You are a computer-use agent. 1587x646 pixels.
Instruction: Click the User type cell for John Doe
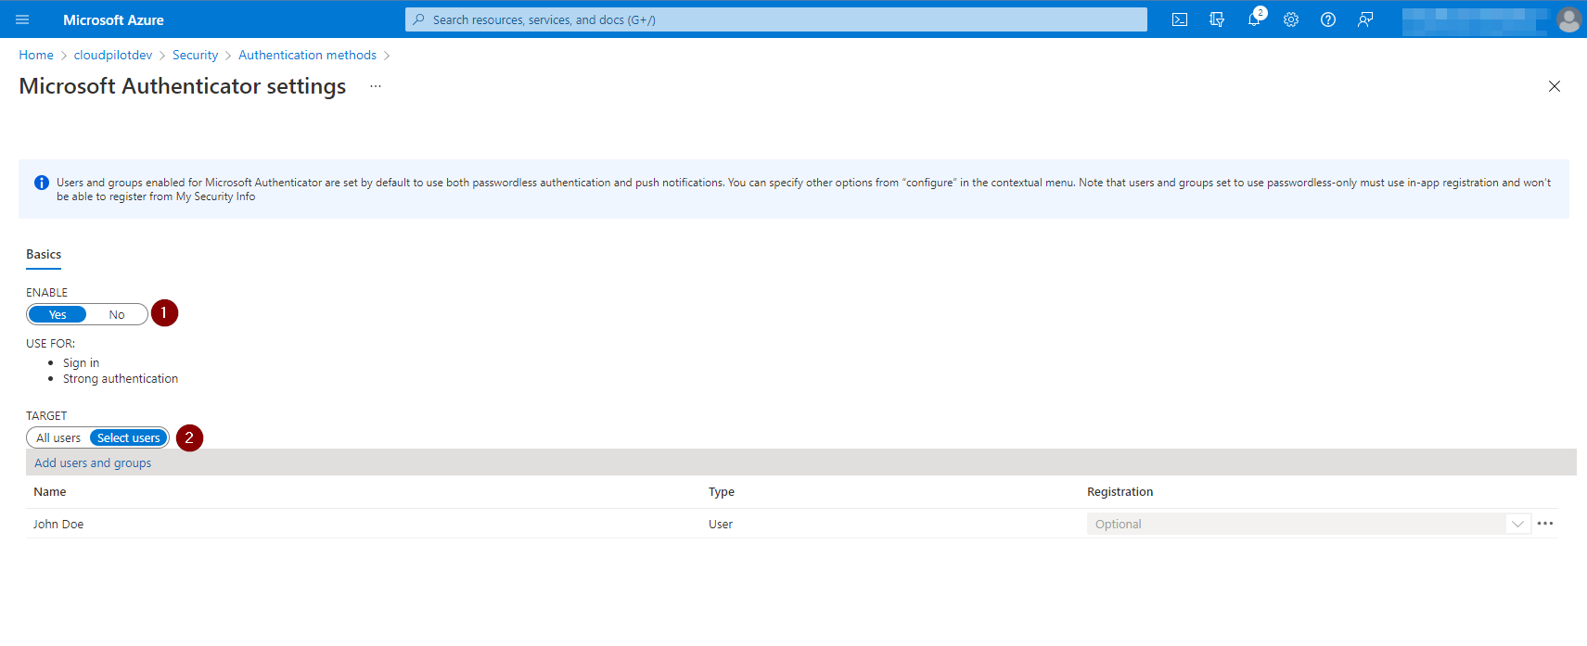point(721,525)
